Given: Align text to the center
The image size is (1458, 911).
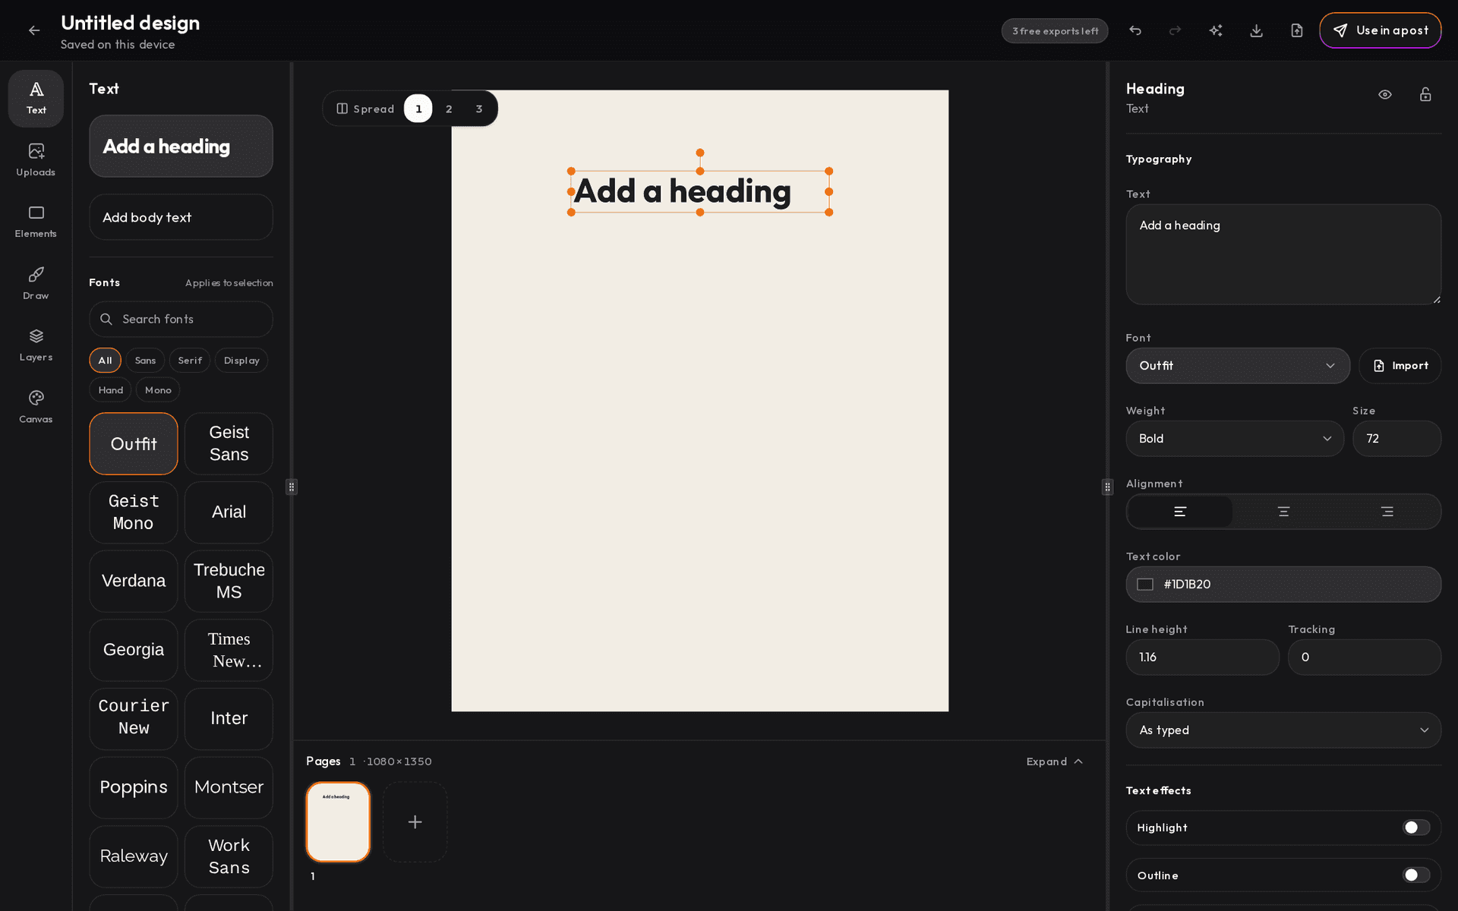Looking at the screenshot, I should click(1283, 512).
